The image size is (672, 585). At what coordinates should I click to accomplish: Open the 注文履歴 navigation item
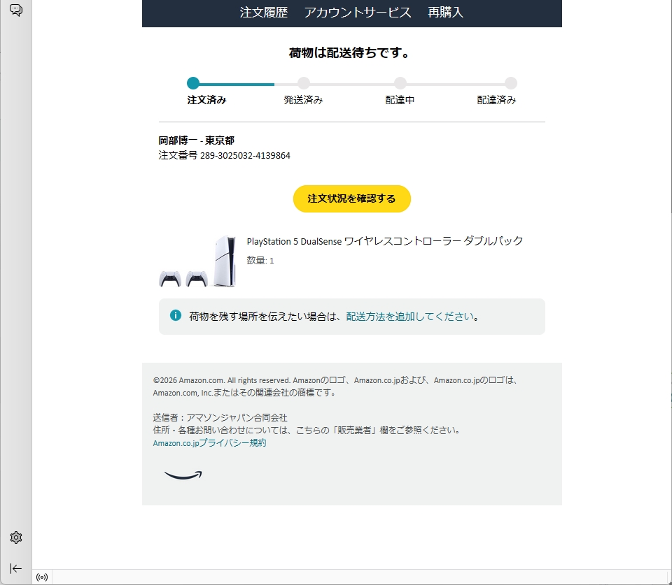point(263,13)
